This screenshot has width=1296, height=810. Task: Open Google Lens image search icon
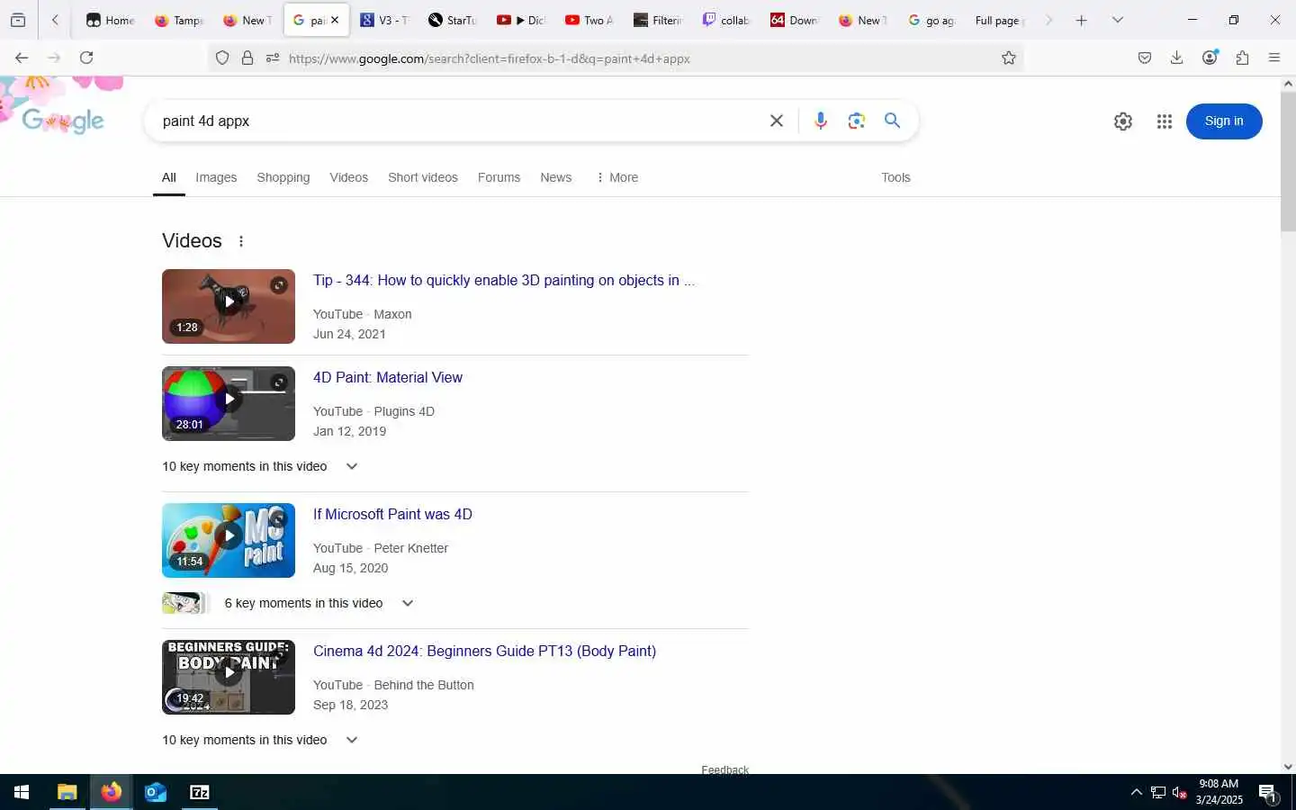[856, 121]
